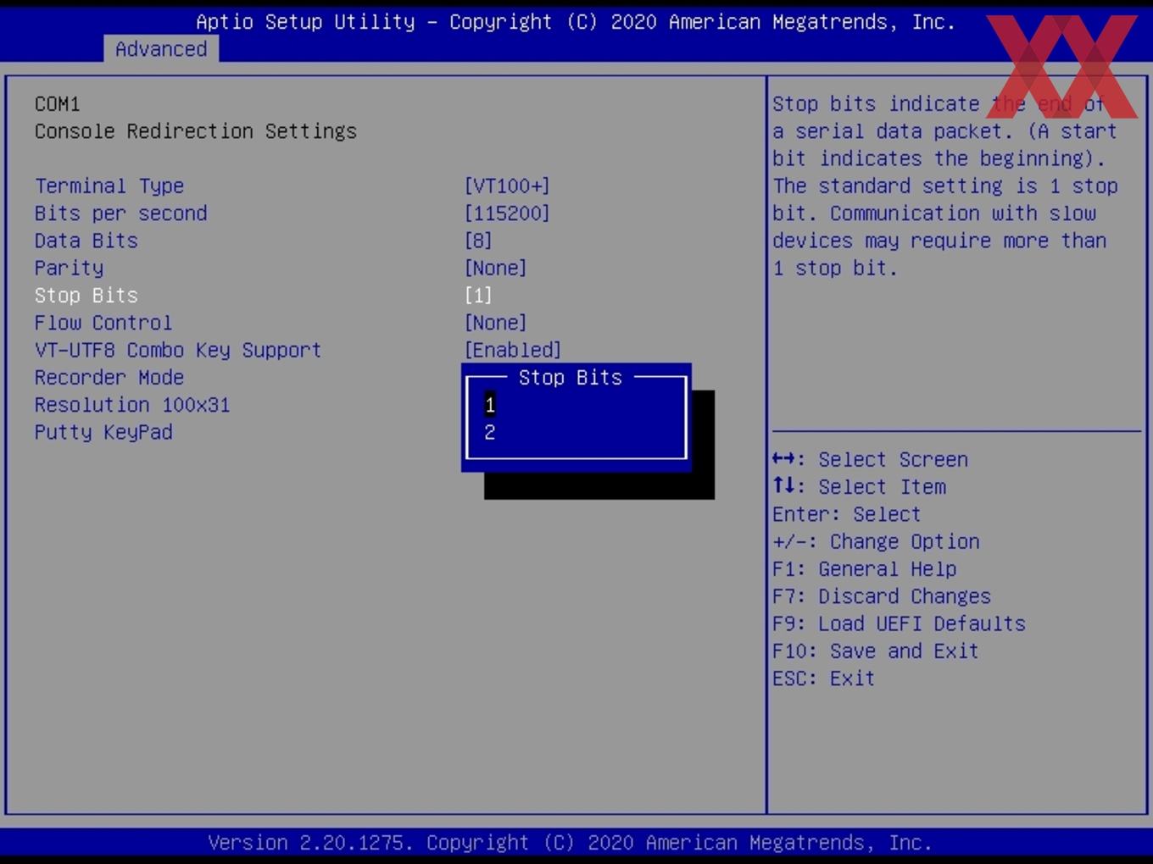Screen dimensions: 1153x864
Task: Click F10: Save and Exit hint
Action: [x=876, y=651]
